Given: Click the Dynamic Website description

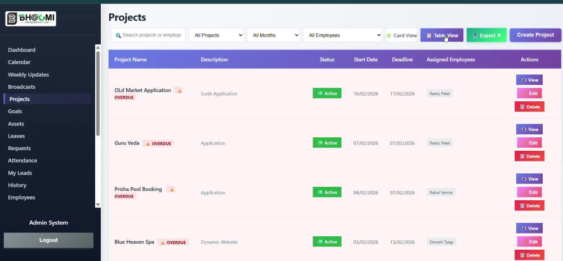Looking at the screenshot, I should 219,242.
